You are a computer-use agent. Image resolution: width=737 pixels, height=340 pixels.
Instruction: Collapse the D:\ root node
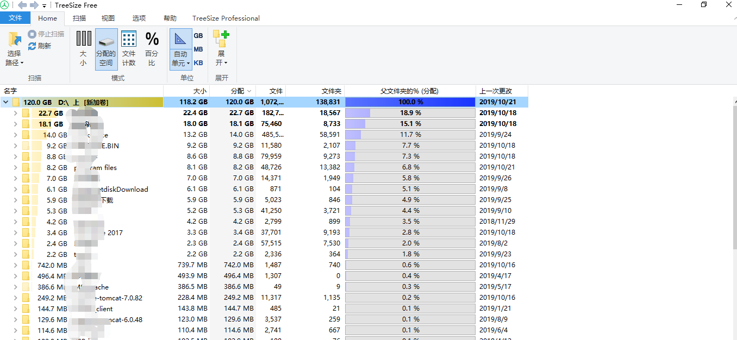[x=5, y=102]
